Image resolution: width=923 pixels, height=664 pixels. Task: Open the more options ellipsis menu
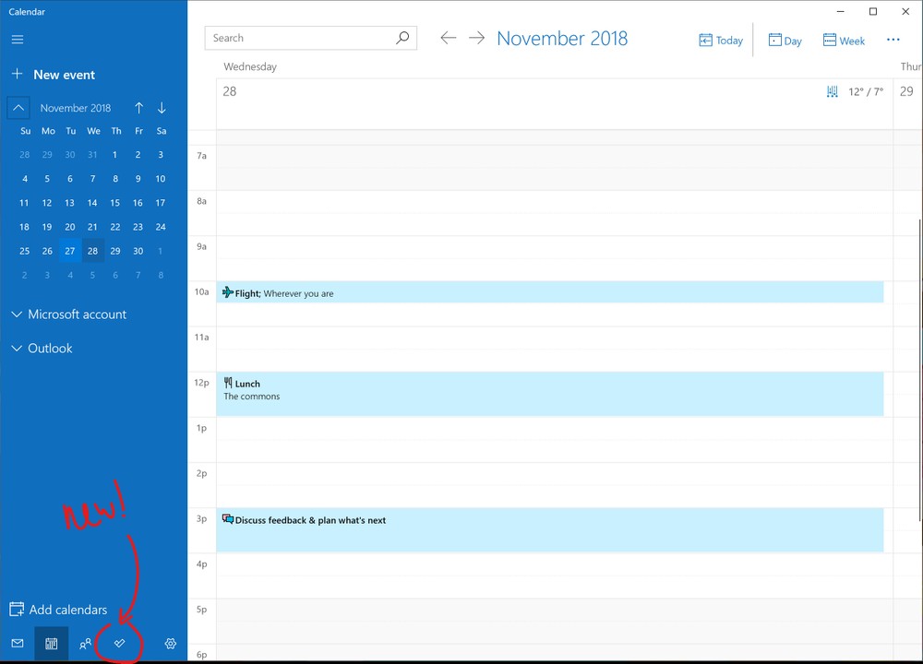pyautogui.click(x=893, y=40)
